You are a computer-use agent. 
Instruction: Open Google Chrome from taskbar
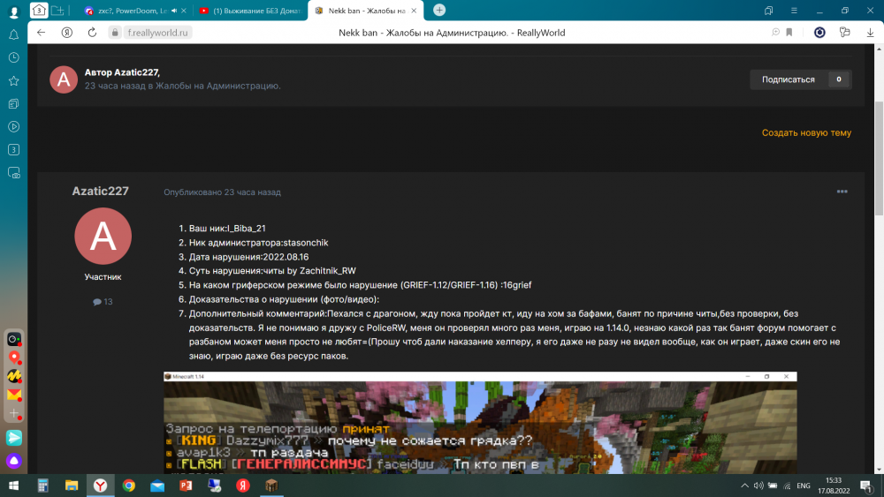pos(129,486)
